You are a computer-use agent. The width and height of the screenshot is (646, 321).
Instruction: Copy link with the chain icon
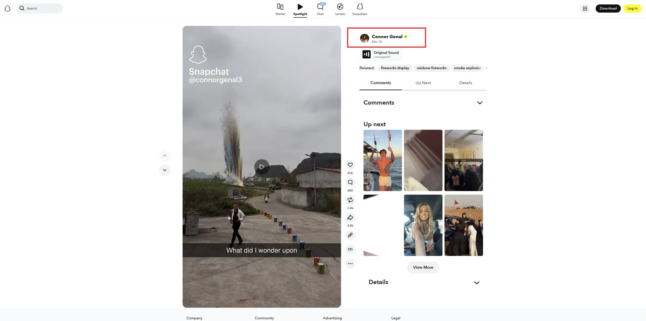[x=350, y=235]
